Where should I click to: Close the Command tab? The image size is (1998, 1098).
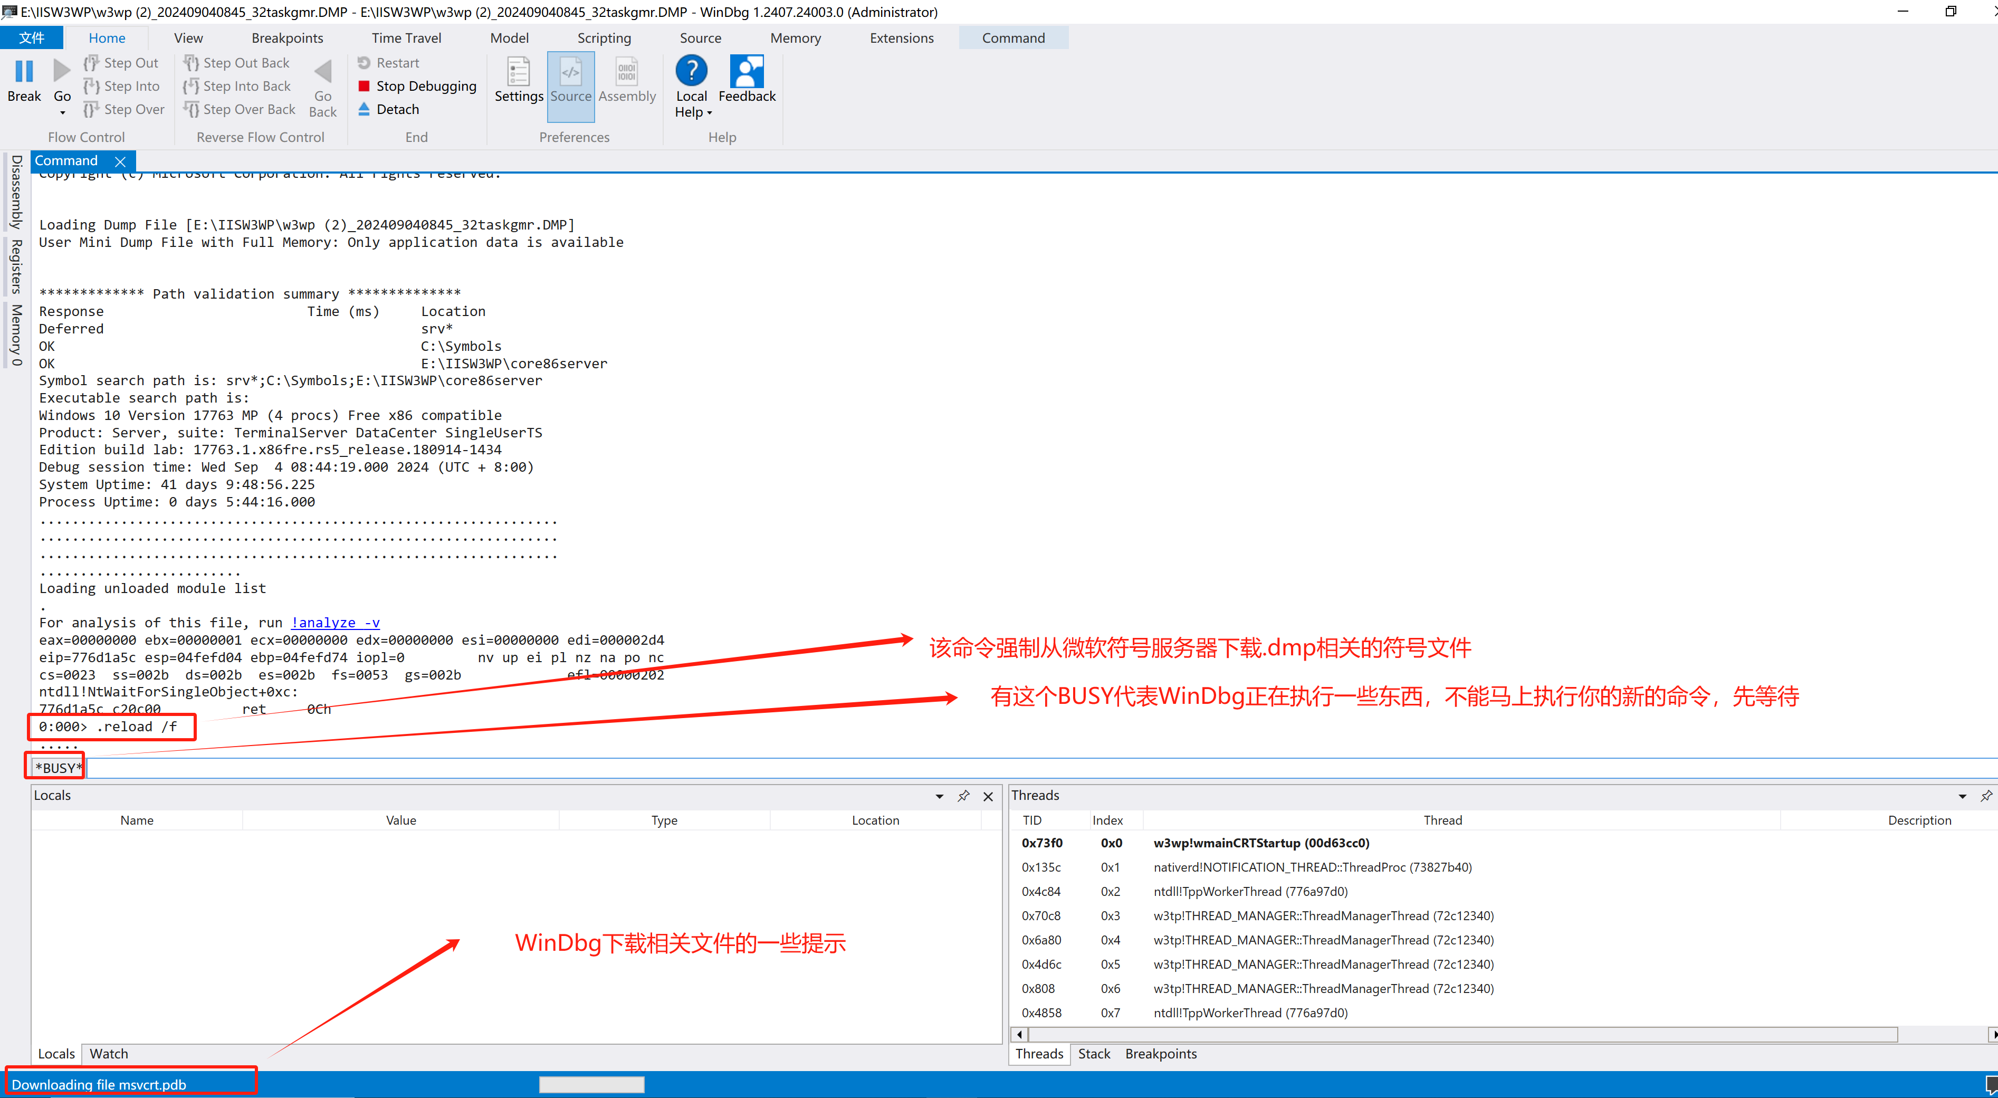(x=120, y=161)
